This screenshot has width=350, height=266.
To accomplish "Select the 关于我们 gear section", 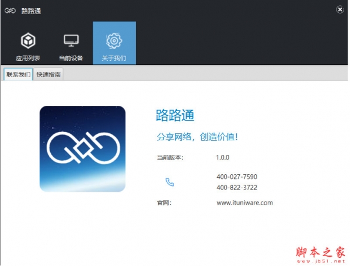I will pos(114,43).
